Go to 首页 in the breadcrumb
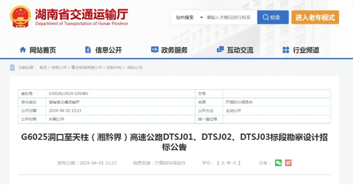This screenshot has height=187, width=353. (x=43, y=68)
